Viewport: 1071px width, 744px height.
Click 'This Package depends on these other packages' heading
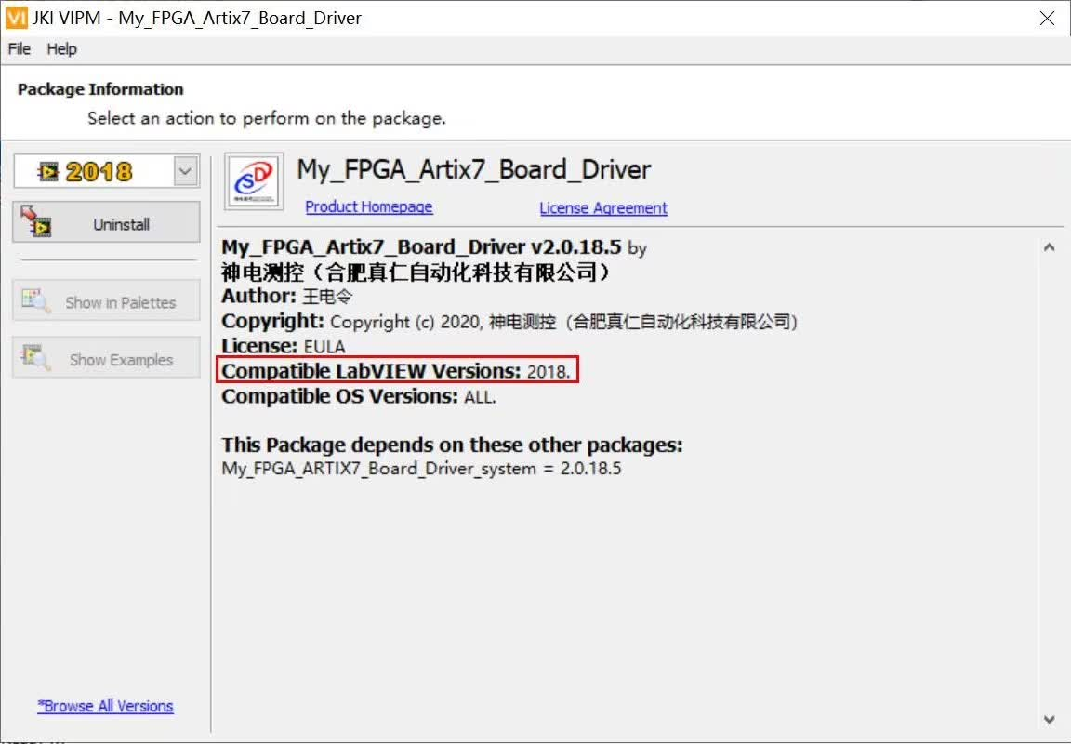pyautogui.click(x=452, y=445)
